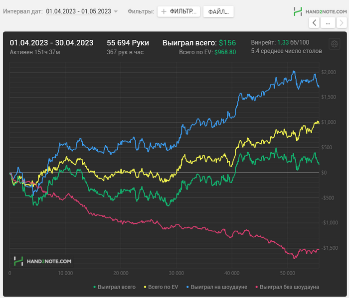
Task: Open the chart settings gear icon
Action: coord(335,44)
